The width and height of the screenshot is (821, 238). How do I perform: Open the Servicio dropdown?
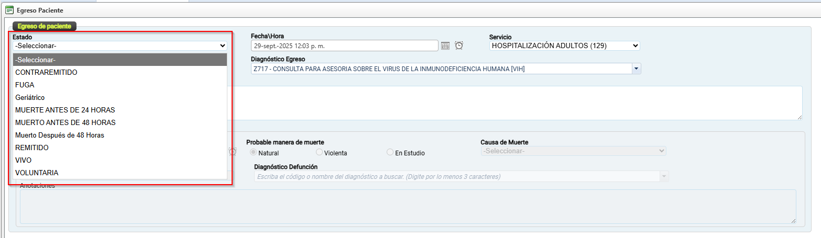point(564,46)
